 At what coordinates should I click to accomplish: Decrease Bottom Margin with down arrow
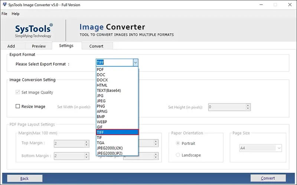[87, 158]
